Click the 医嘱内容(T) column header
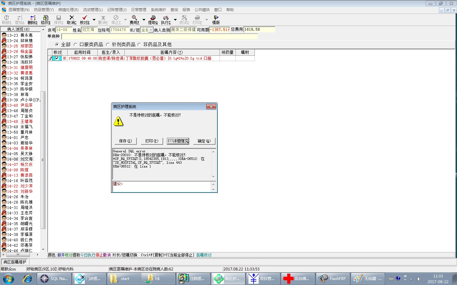Image resolution: width=457 pixels, height=285 pixels. (171, 52)
